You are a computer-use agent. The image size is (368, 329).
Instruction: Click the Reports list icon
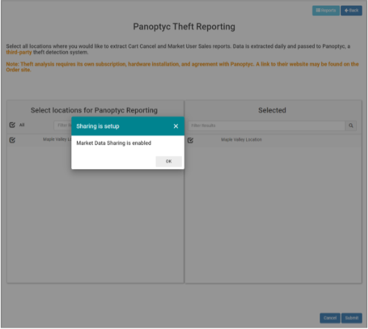318,10
